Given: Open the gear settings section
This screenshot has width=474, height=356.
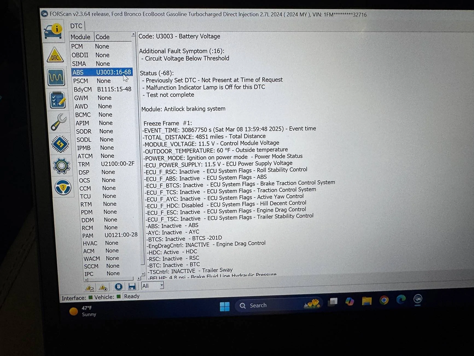Looking at the screenshot, I should (62, 166).
